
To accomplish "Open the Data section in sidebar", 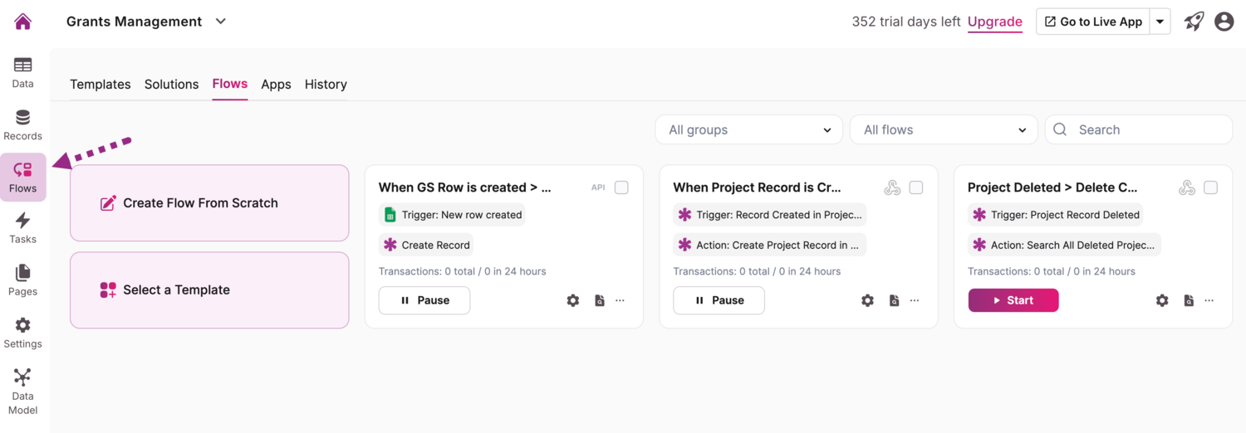I will (x=23, y=72).
